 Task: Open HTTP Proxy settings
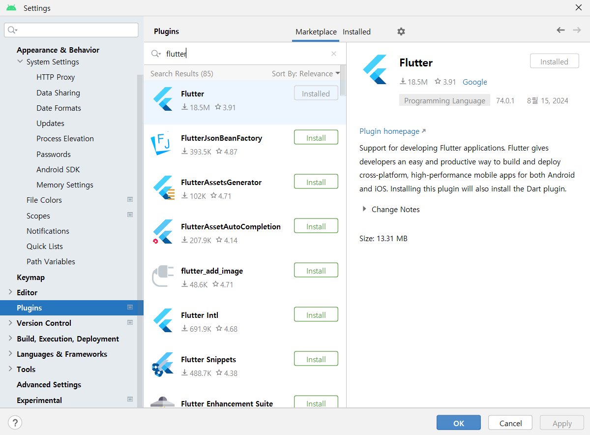click(x=56, y=77)
